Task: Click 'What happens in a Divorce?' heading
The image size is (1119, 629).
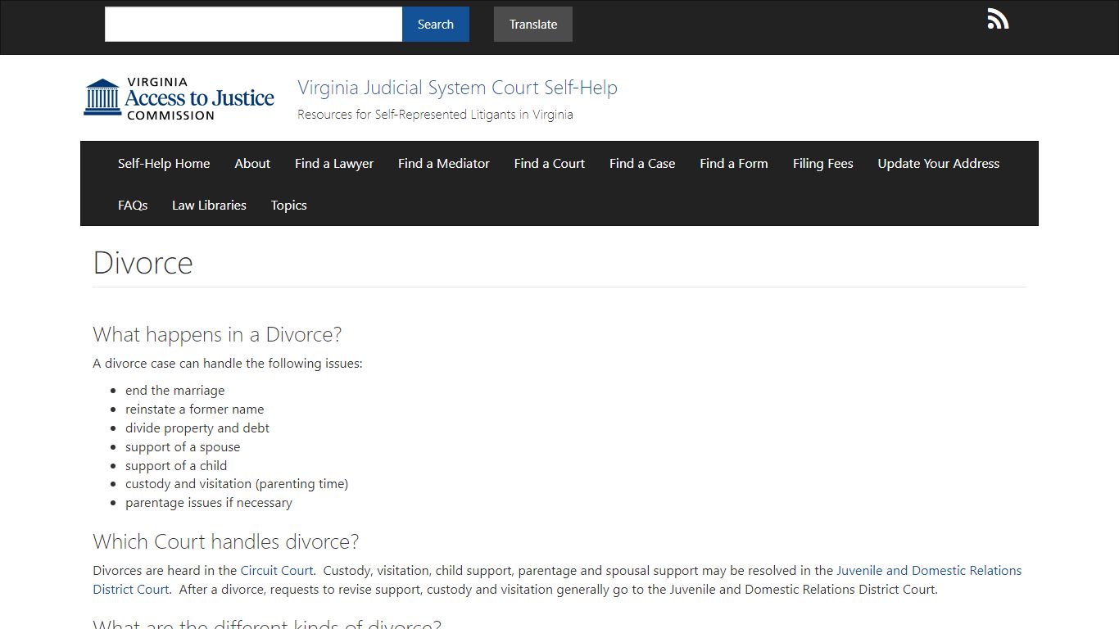Action: (217, 334)
